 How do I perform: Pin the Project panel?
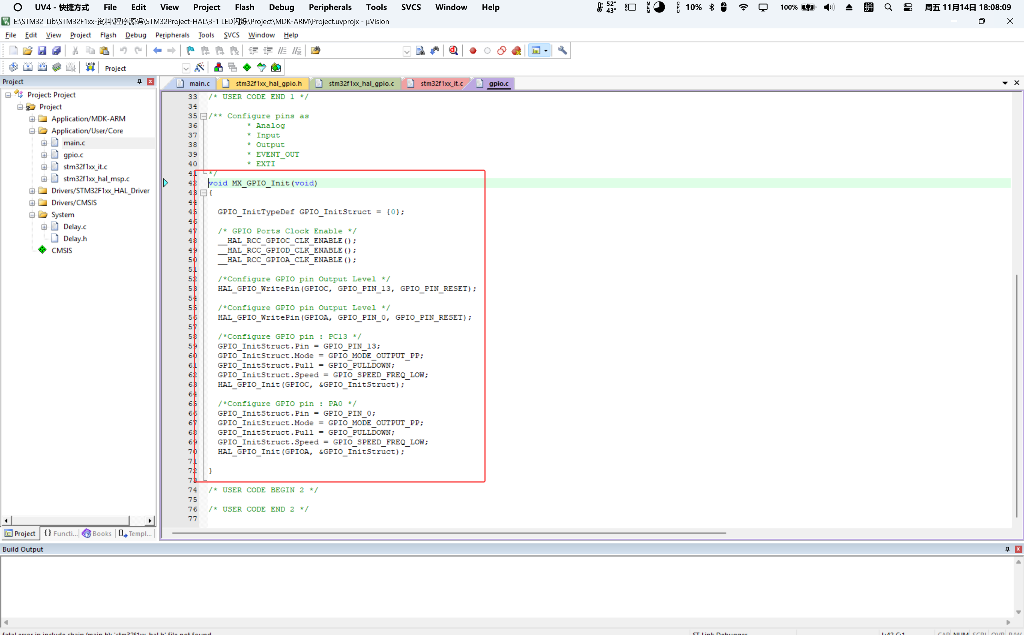(x=139, y=82)
